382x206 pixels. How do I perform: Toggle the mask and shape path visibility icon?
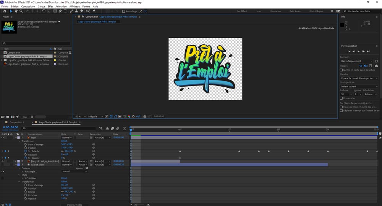tap(115, 116)
